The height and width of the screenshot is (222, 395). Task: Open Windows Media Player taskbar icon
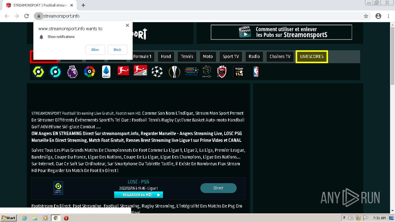tap(45, 218)
